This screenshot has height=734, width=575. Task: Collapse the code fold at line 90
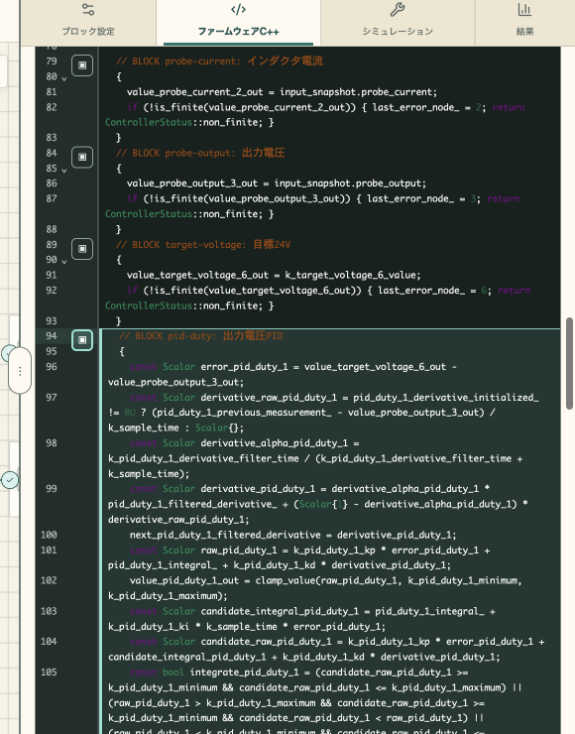[64, 262]
